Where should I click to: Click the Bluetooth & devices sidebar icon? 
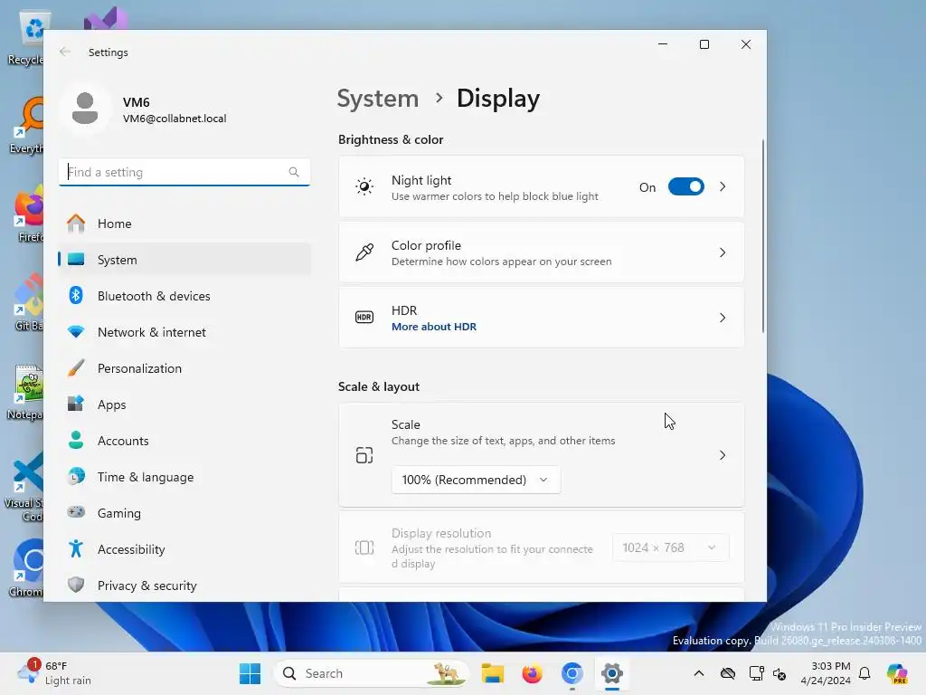pyautogui.click(x=76, y=296)
